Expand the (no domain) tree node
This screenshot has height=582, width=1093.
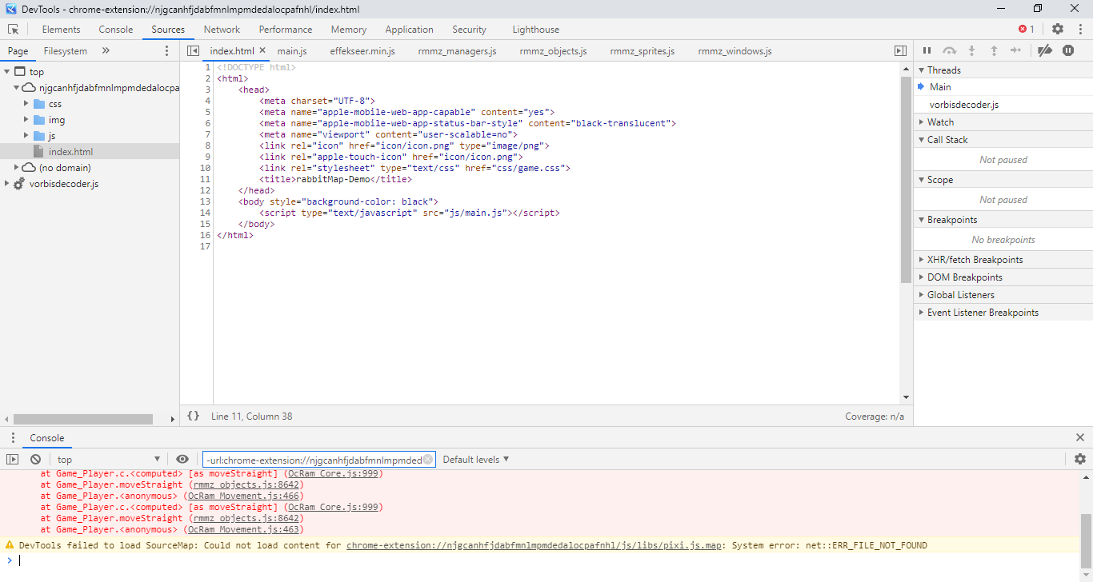click(x=17, y=168)
